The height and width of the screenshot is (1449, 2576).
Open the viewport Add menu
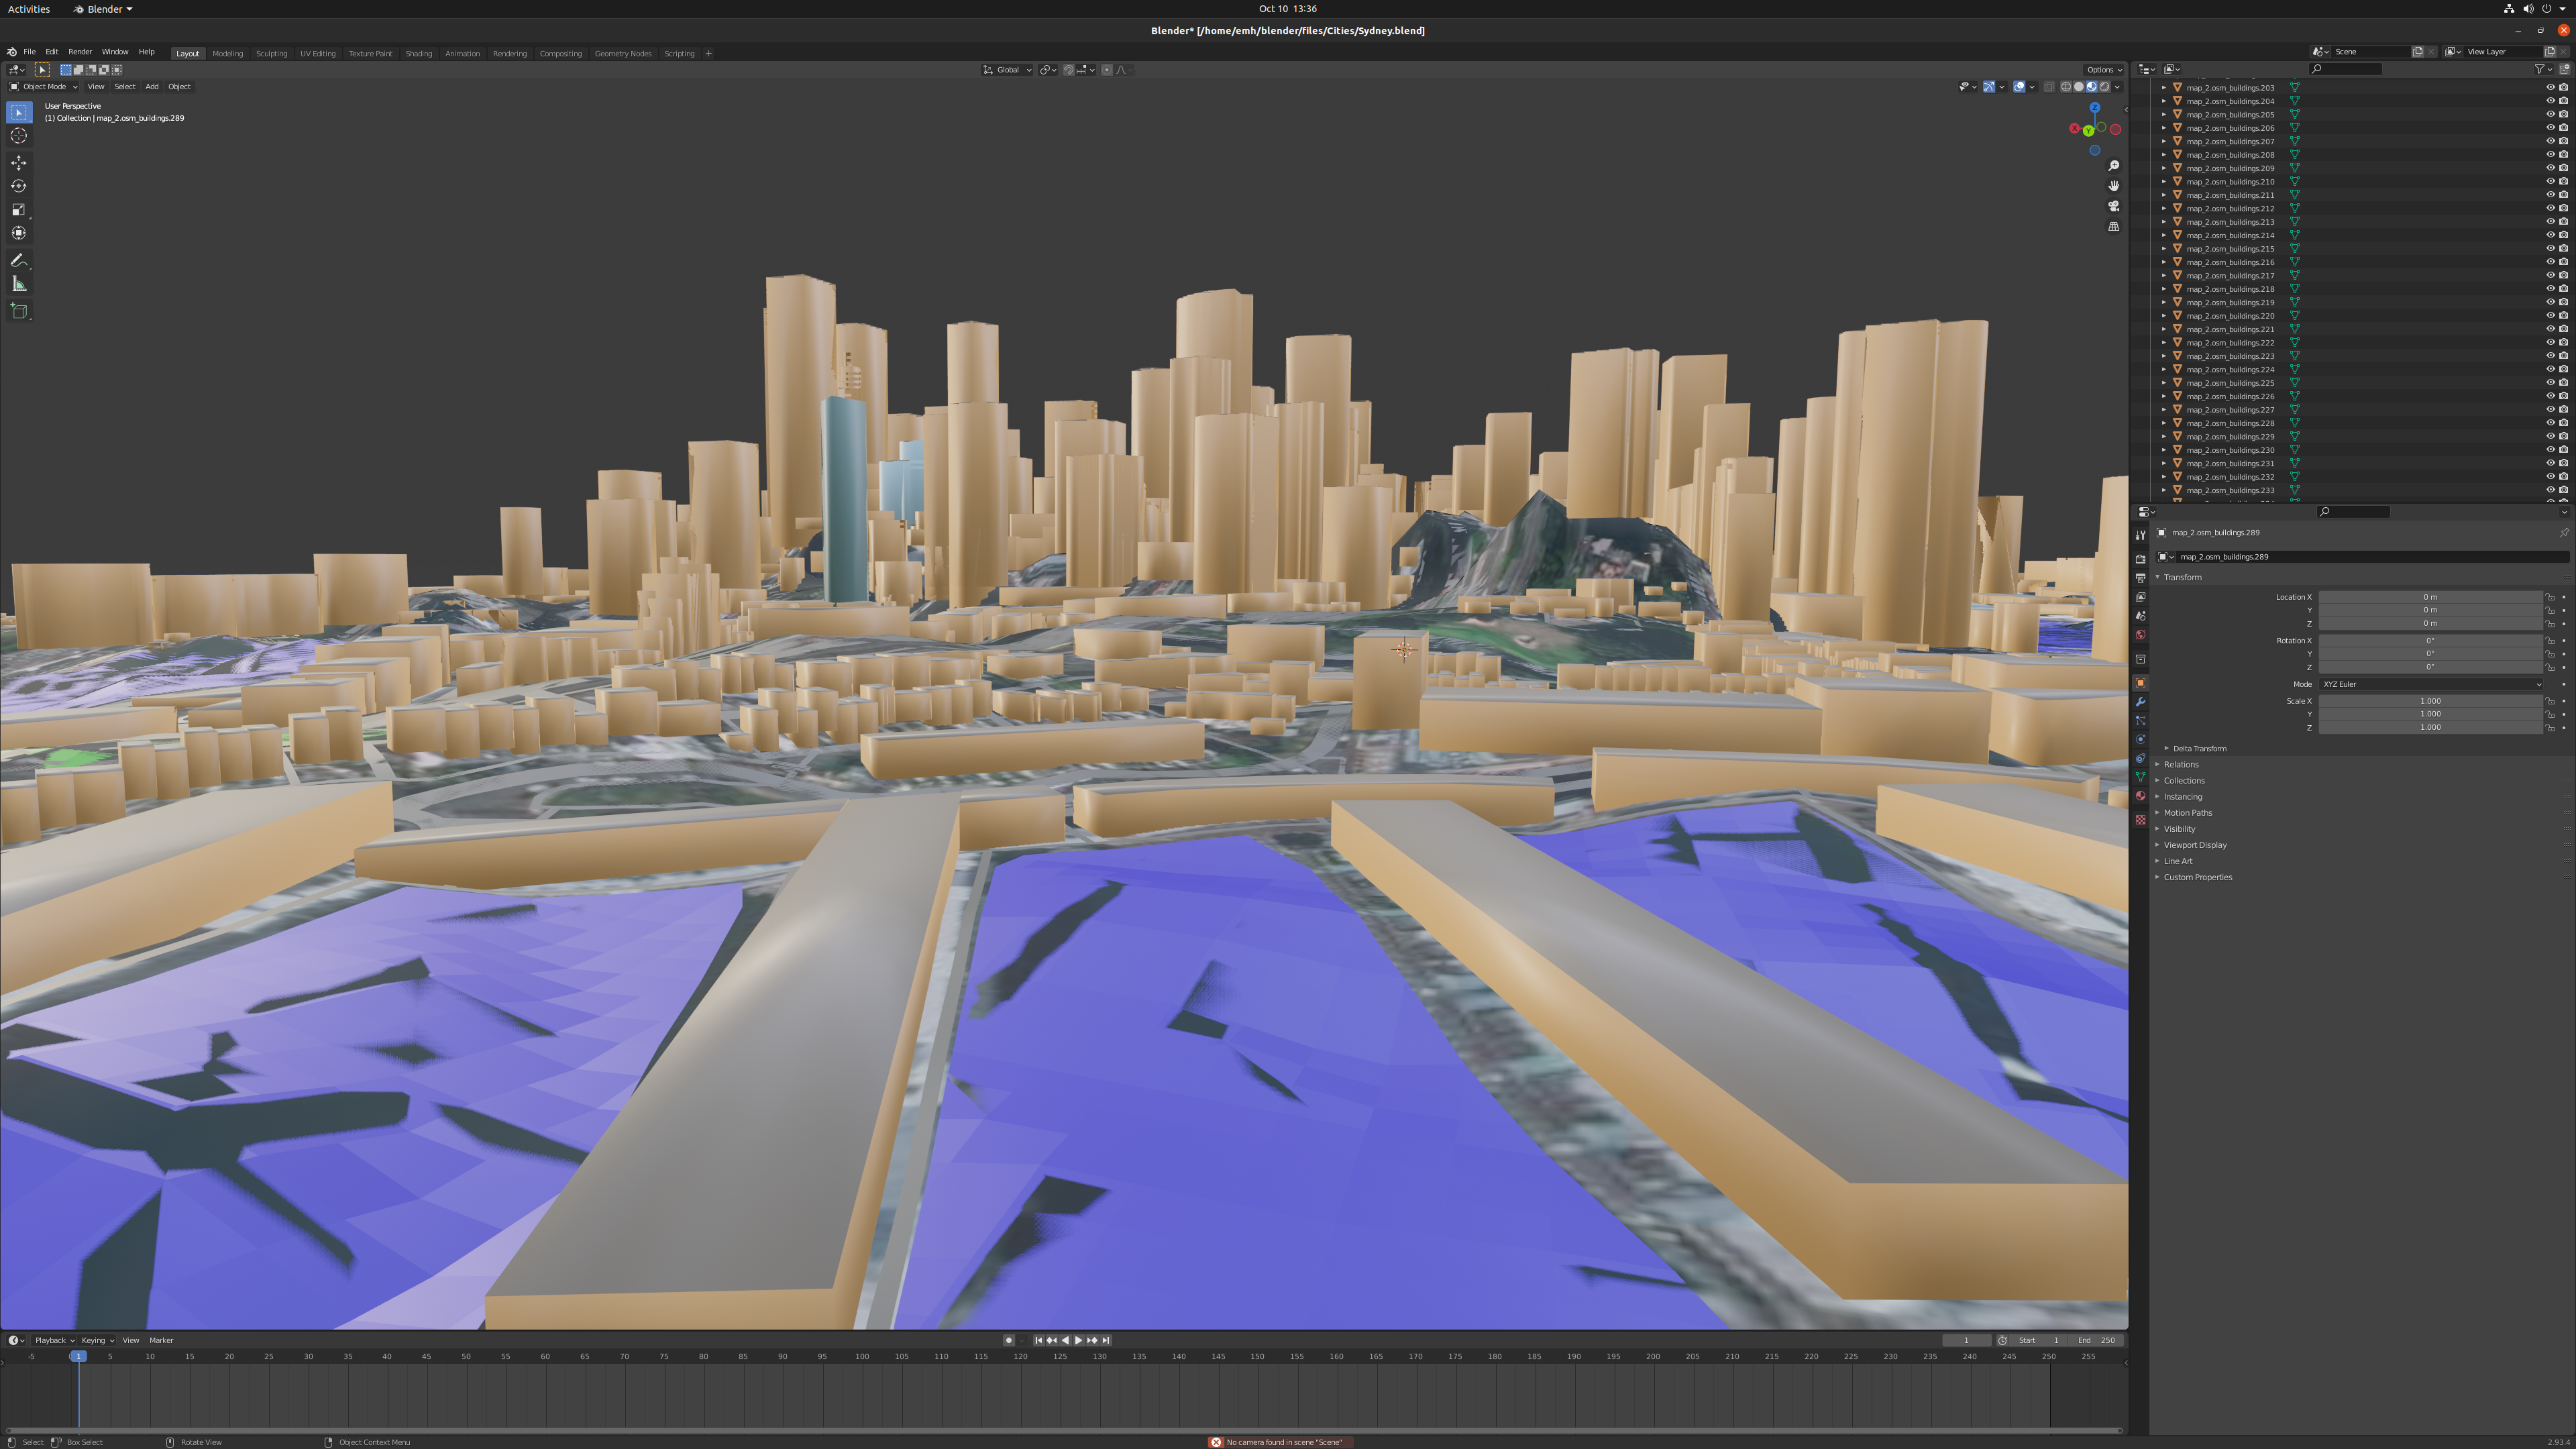(152, 87)
